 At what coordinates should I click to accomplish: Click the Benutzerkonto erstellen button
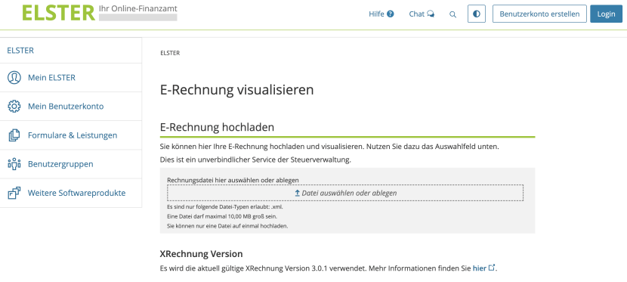coord(539,14)
